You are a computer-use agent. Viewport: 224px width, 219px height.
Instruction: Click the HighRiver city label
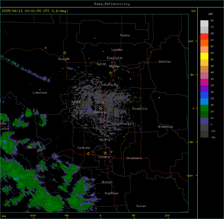112,193
